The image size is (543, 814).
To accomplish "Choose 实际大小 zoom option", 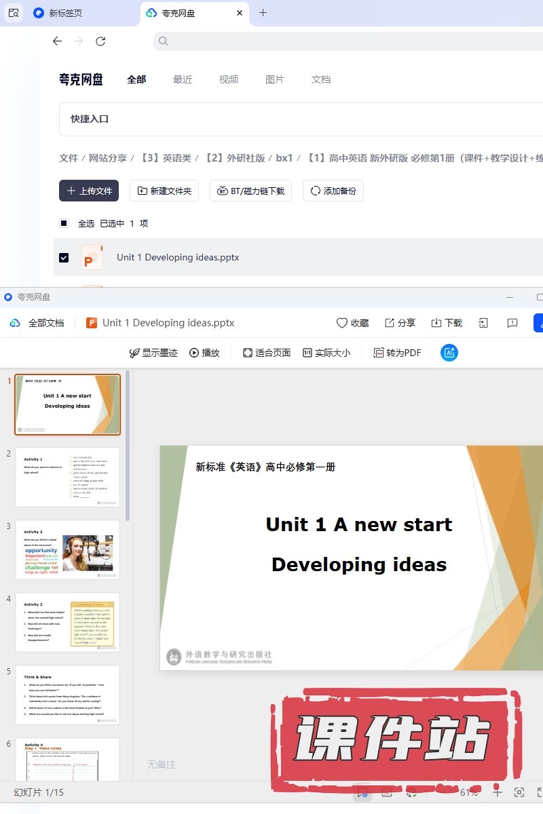I will (x=326, y=353).
